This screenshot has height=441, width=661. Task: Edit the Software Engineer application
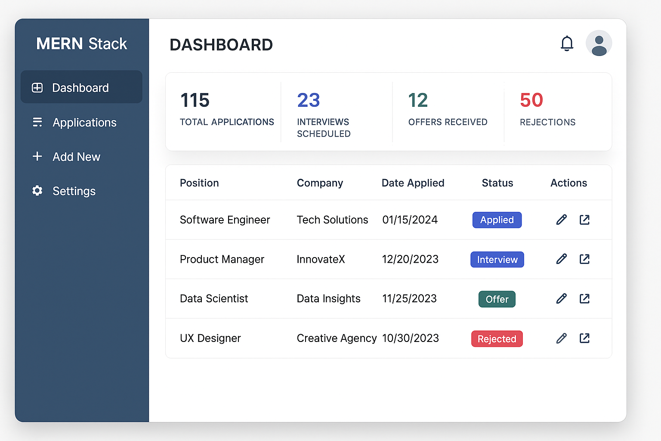561,220
